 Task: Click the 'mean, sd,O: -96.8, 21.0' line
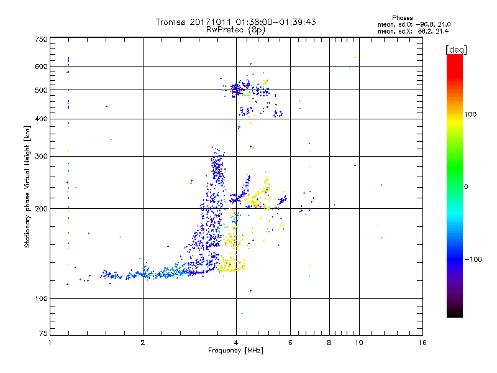coord(414,24)
